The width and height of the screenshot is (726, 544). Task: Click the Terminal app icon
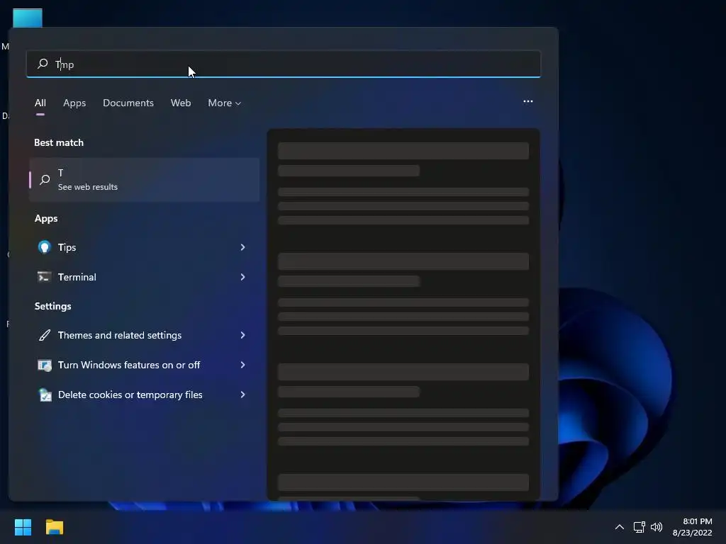point(45,277)
